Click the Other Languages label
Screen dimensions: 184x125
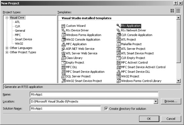tap(21, 48)
